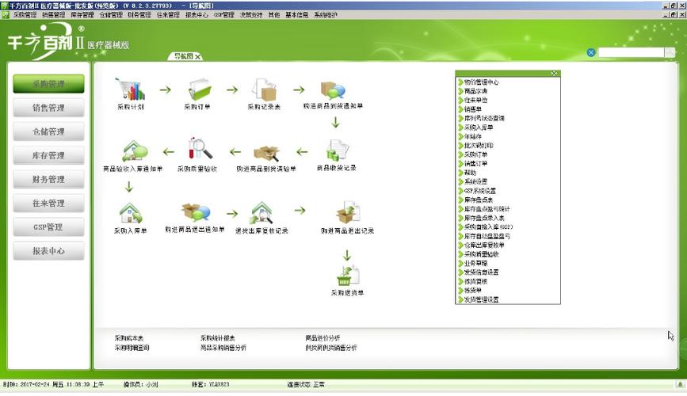
Task: Open the 商品验收入库通知单 icon
Action: 135,150
